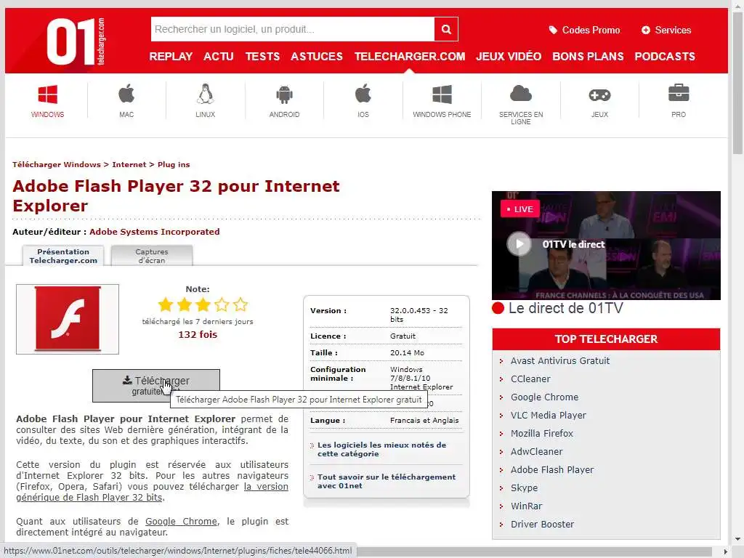Open the BONS PLANS menu
Screen dimensions: 744x558
[588, 57]
